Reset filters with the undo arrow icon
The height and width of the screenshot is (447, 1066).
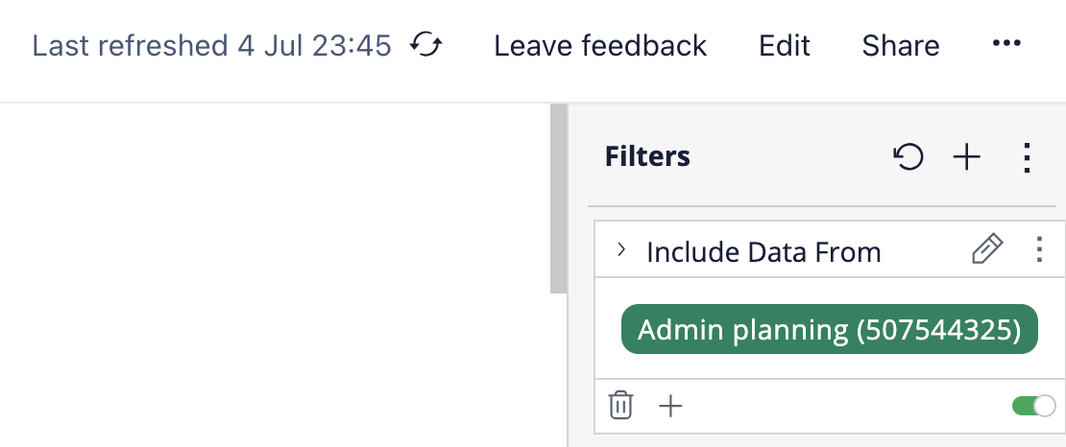[909, 157]
